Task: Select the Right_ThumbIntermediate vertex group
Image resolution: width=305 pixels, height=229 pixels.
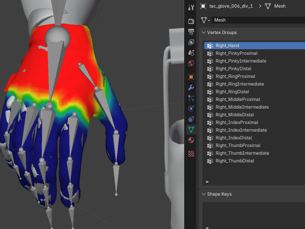Action: (254, 153)
